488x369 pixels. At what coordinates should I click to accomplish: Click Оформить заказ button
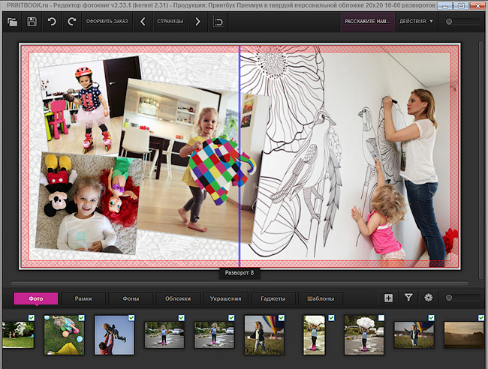coord(108,22)
